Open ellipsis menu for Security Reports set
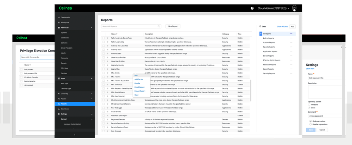 pos(291,74)
